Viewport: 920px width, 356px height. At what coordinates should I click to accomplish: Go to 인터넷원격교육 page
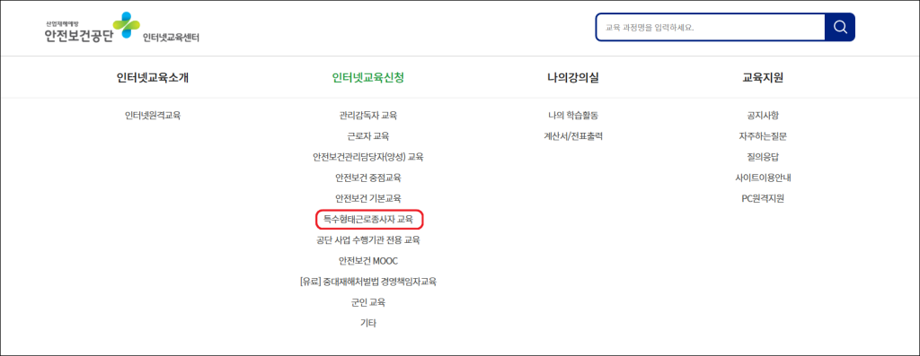(153, 116)
